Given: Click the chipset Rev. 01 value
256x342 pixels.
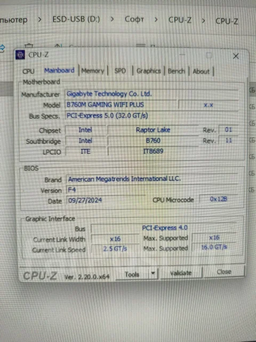Looking at the screenshot, I should tap(228, 130).
